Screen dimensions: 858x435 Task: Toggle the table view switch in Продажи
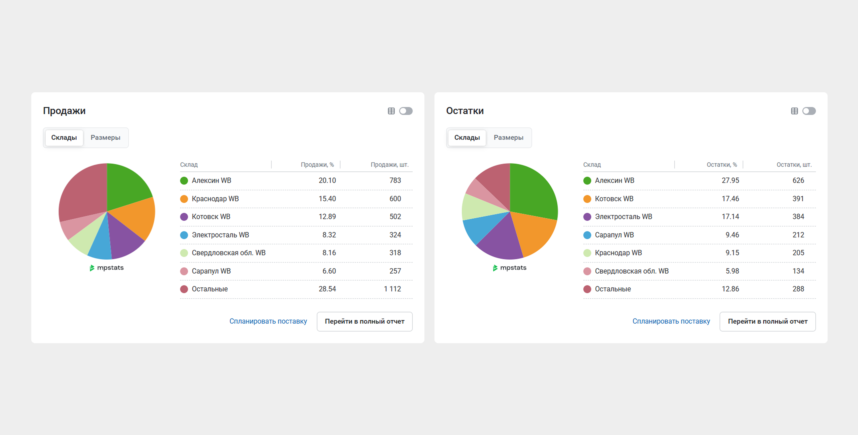point(406,111)
